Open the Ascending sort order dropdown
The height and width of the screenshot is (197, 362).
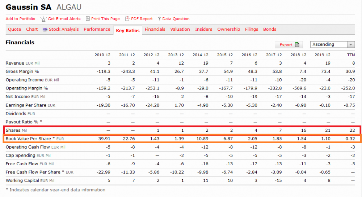pyautogui.click(x=332, y=44)
